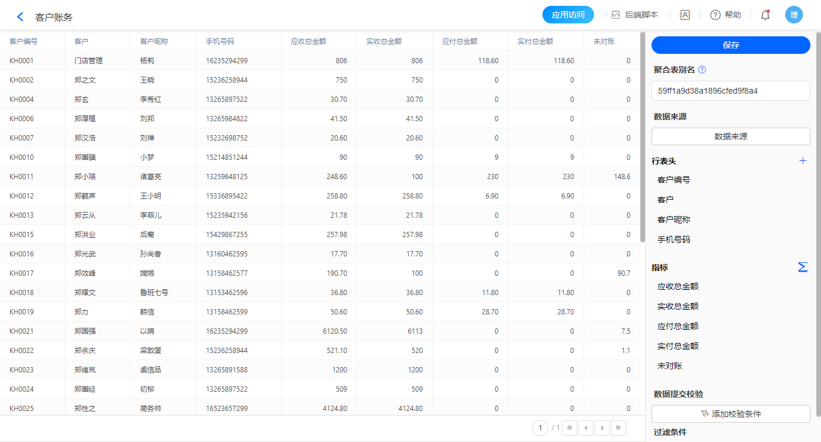
Task: Select 未对账 in the 指标 list
Action: [x=670, y=366]
